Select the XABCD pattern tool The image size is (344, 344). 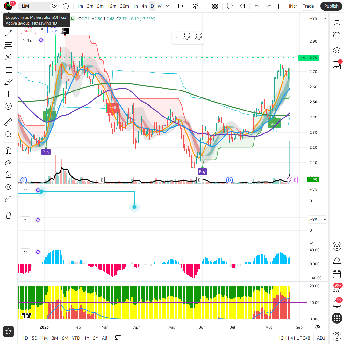point(8,58)
